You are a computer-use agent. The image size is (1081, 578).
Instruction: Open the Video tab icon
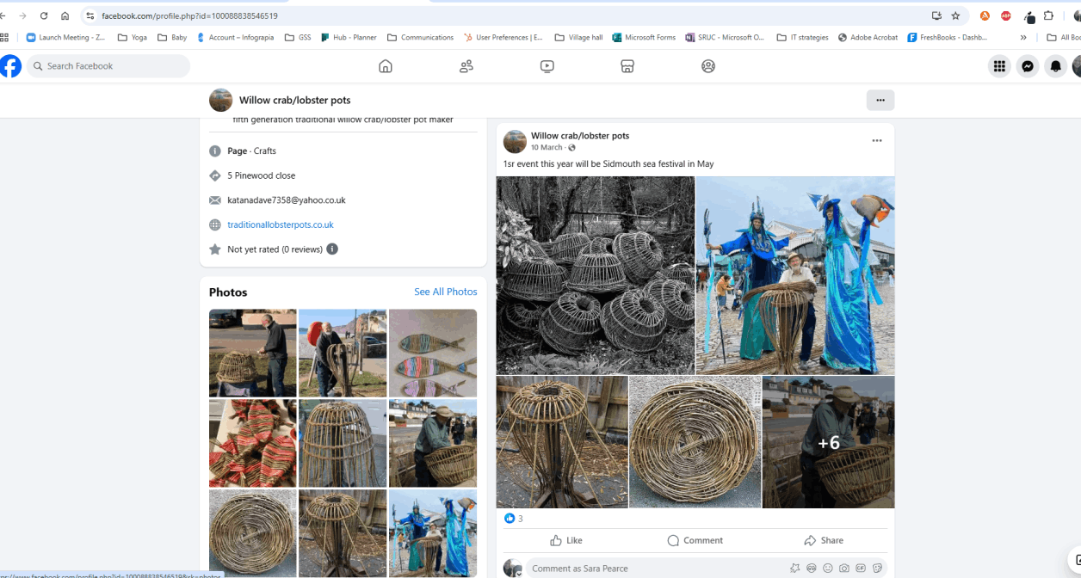click(x=547, y=66)
